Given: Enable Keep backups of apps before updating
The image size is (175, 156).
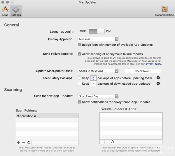Looking at the screenshot, I should tap(79, 78).
